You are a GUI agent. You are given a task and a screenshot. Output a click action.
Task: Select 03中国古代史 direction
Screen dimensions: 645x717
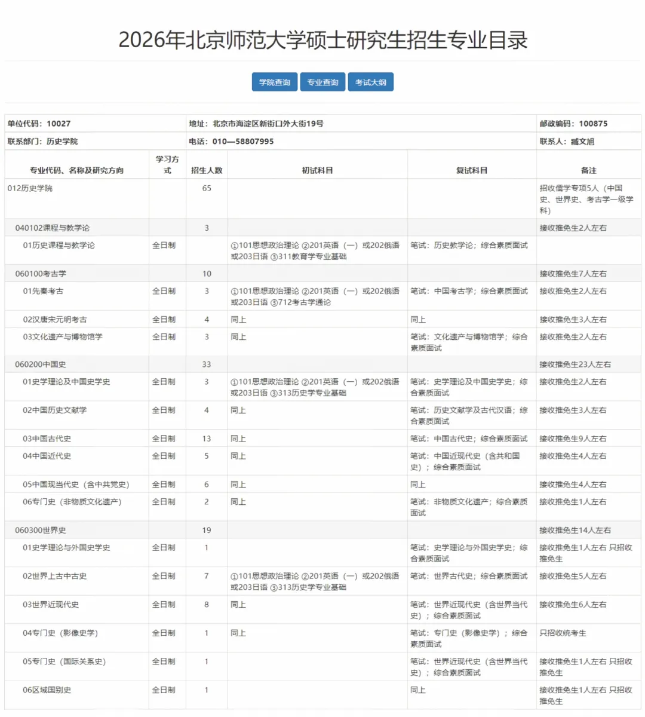point(47,439)
